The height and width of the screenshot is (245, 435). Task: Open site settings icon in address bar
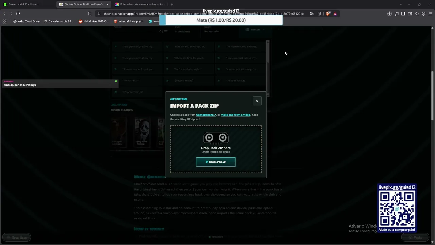point(99,14)
